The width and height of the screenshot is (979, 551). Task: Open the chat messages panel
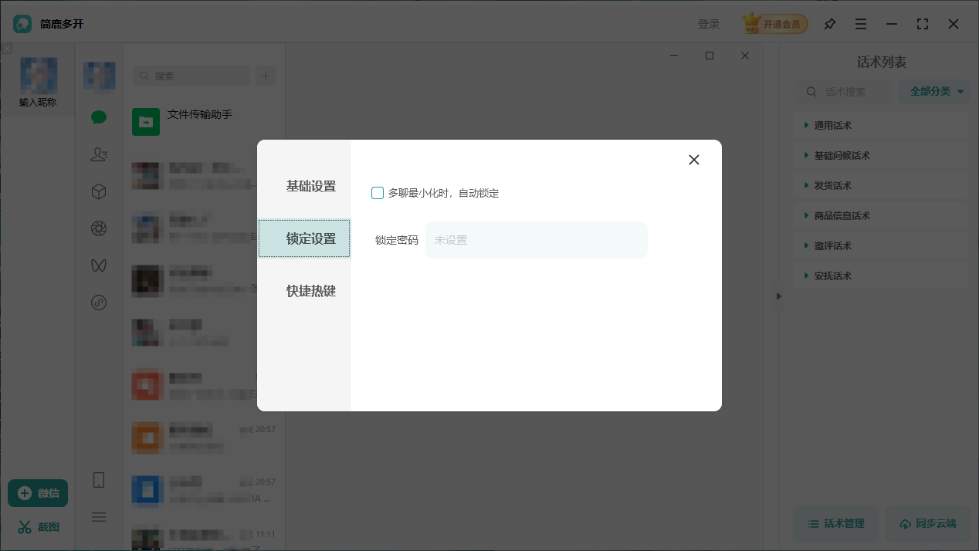click(98, 117)
